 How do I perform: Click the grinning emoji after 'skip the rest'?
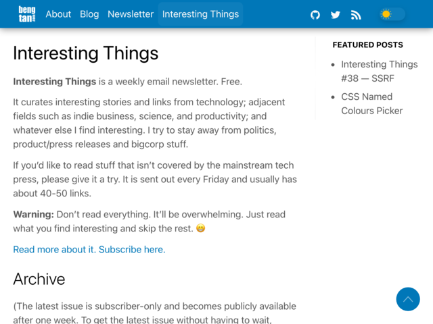[x=200, y=228]
